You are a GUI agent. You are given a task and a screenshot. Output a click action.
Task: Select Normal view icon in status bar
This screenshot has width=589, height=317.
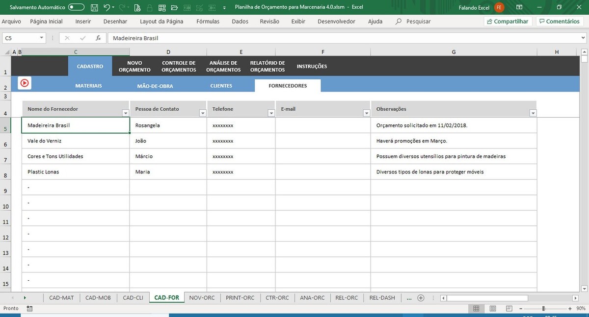tap(476, 309)
